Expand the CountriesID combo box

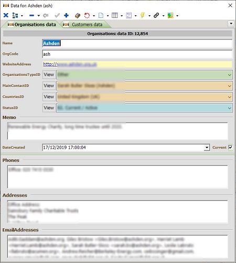[230, 97]
